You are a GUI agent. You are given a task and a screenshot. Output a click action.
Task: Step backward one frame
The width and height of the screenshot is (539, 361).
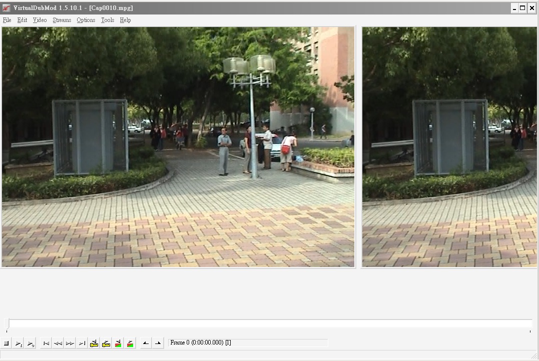point(58,343)
